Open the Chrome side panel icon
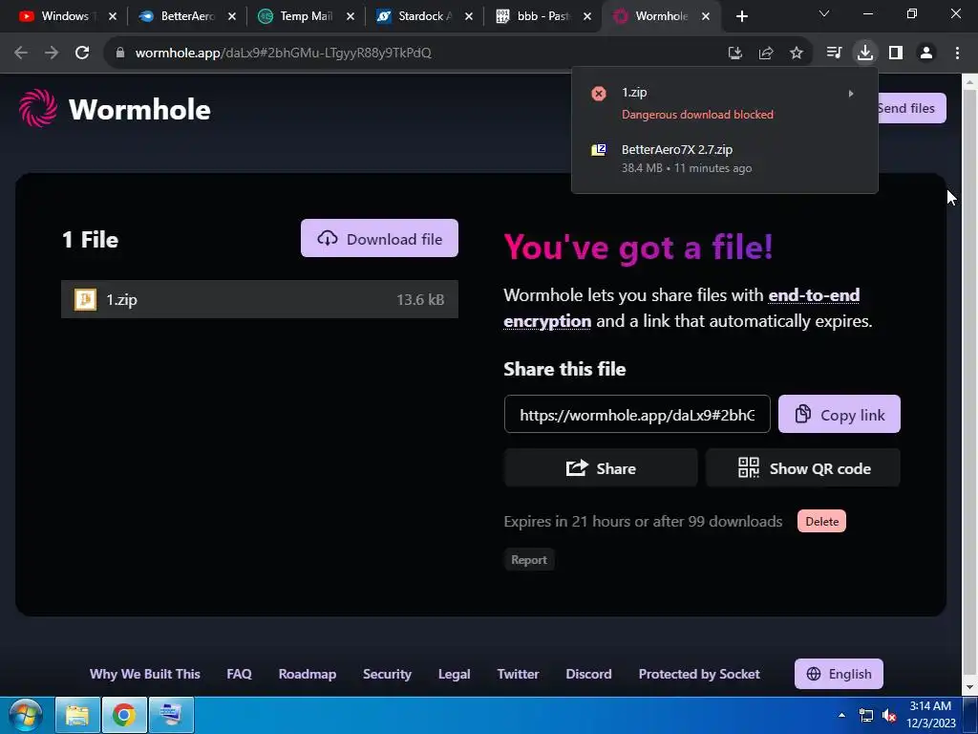Image resolution: width=978 pixels, height=734 pixels. 896,54
